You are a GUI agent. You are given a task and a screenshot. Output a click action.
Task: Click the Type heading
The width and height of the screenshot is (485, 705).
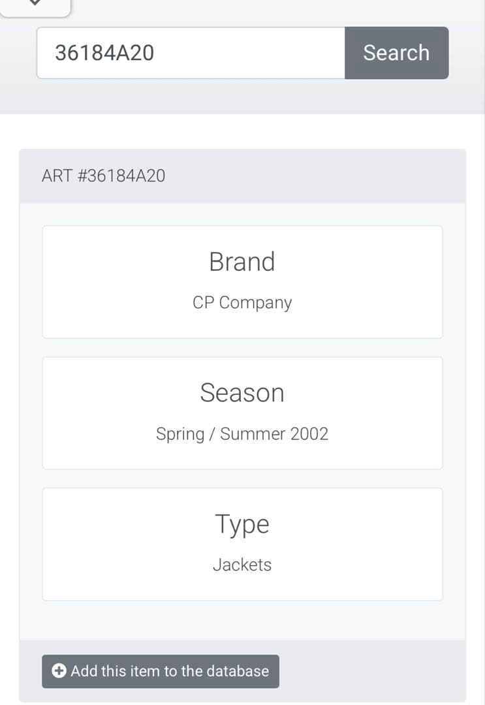tap(242, 524)
